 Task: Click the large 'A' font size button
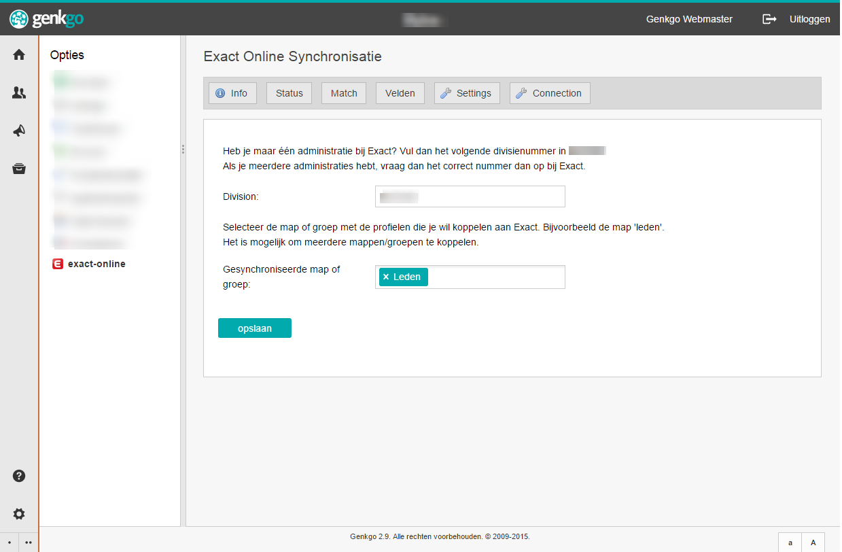813,542
